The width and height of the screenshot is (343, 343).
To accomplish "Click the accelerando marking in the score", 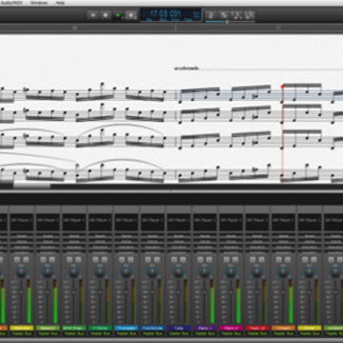I will click(x=187, y=69).
